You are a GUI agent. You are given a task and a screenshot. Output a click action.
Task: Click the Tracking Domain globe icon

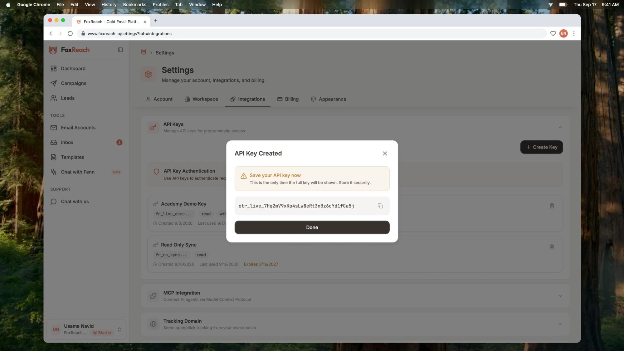click(153, 324)
